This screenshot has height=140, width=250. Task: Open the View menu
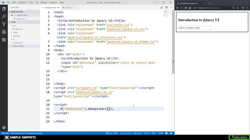coord(31,2)
